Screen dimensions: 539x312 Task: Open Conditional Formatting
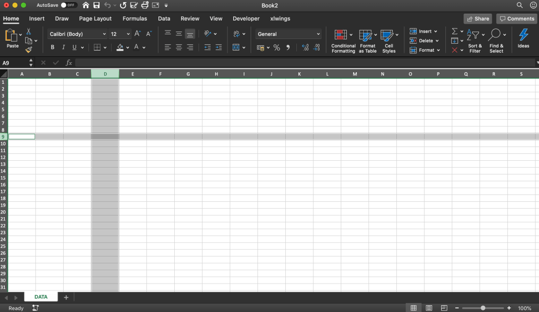[x=343, y=41]
